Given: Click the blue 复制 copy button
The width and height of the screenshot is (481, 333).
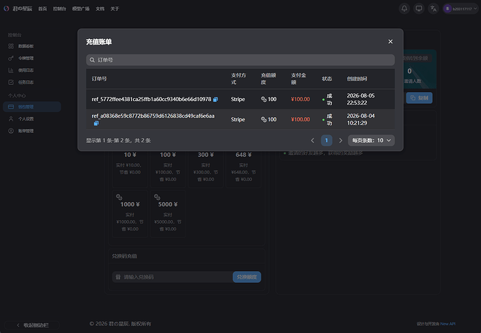Looking at the screenshot, I should [420, 98].
